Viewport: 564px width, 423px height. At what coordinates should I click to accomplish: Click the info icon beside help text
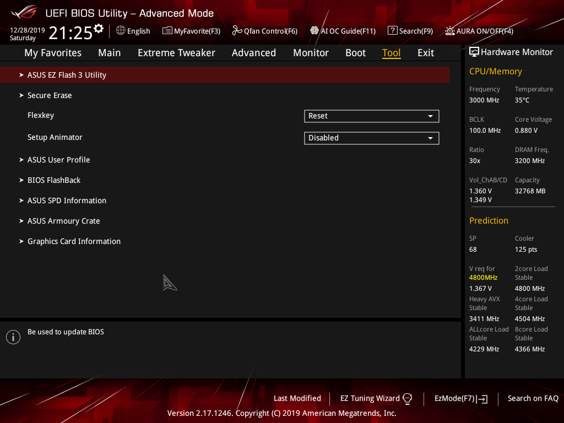13,337
